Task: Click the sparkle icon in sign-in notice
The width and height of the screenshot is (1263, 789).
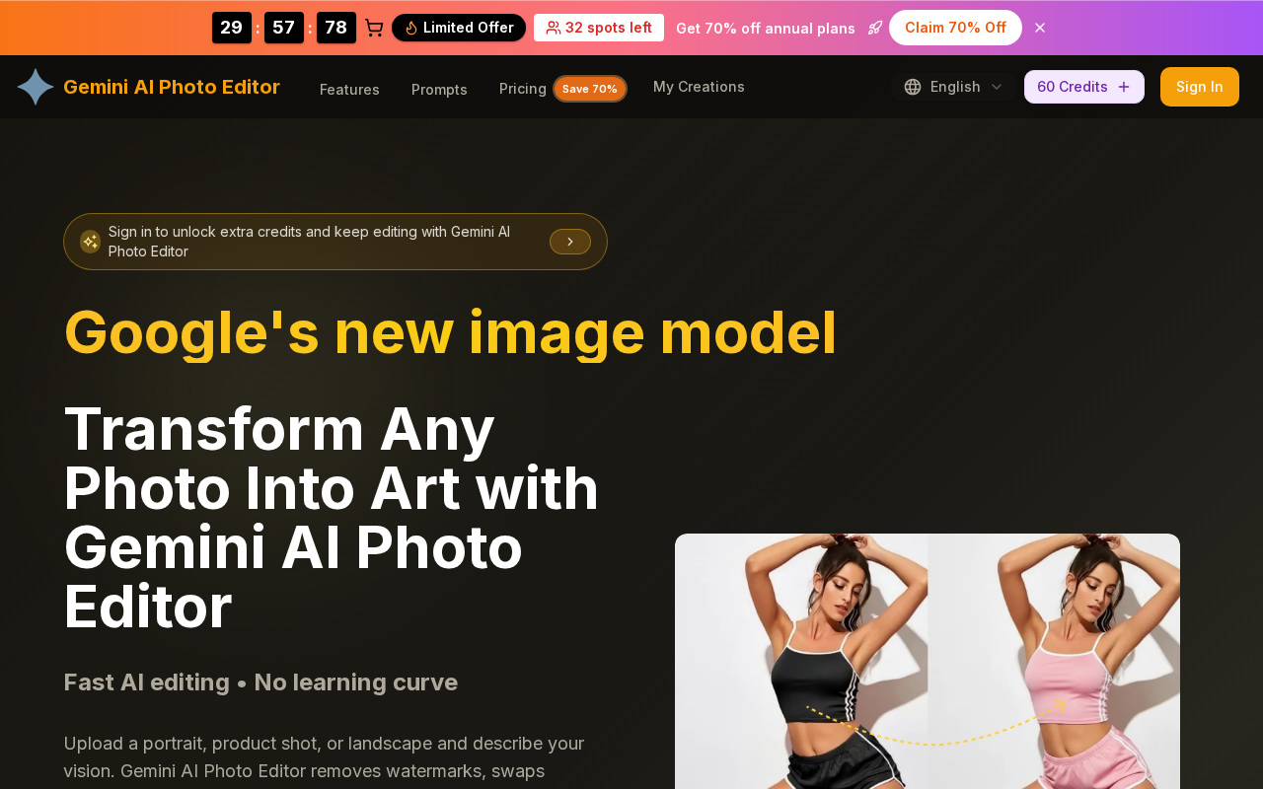Action: click(x=90, y=242)
